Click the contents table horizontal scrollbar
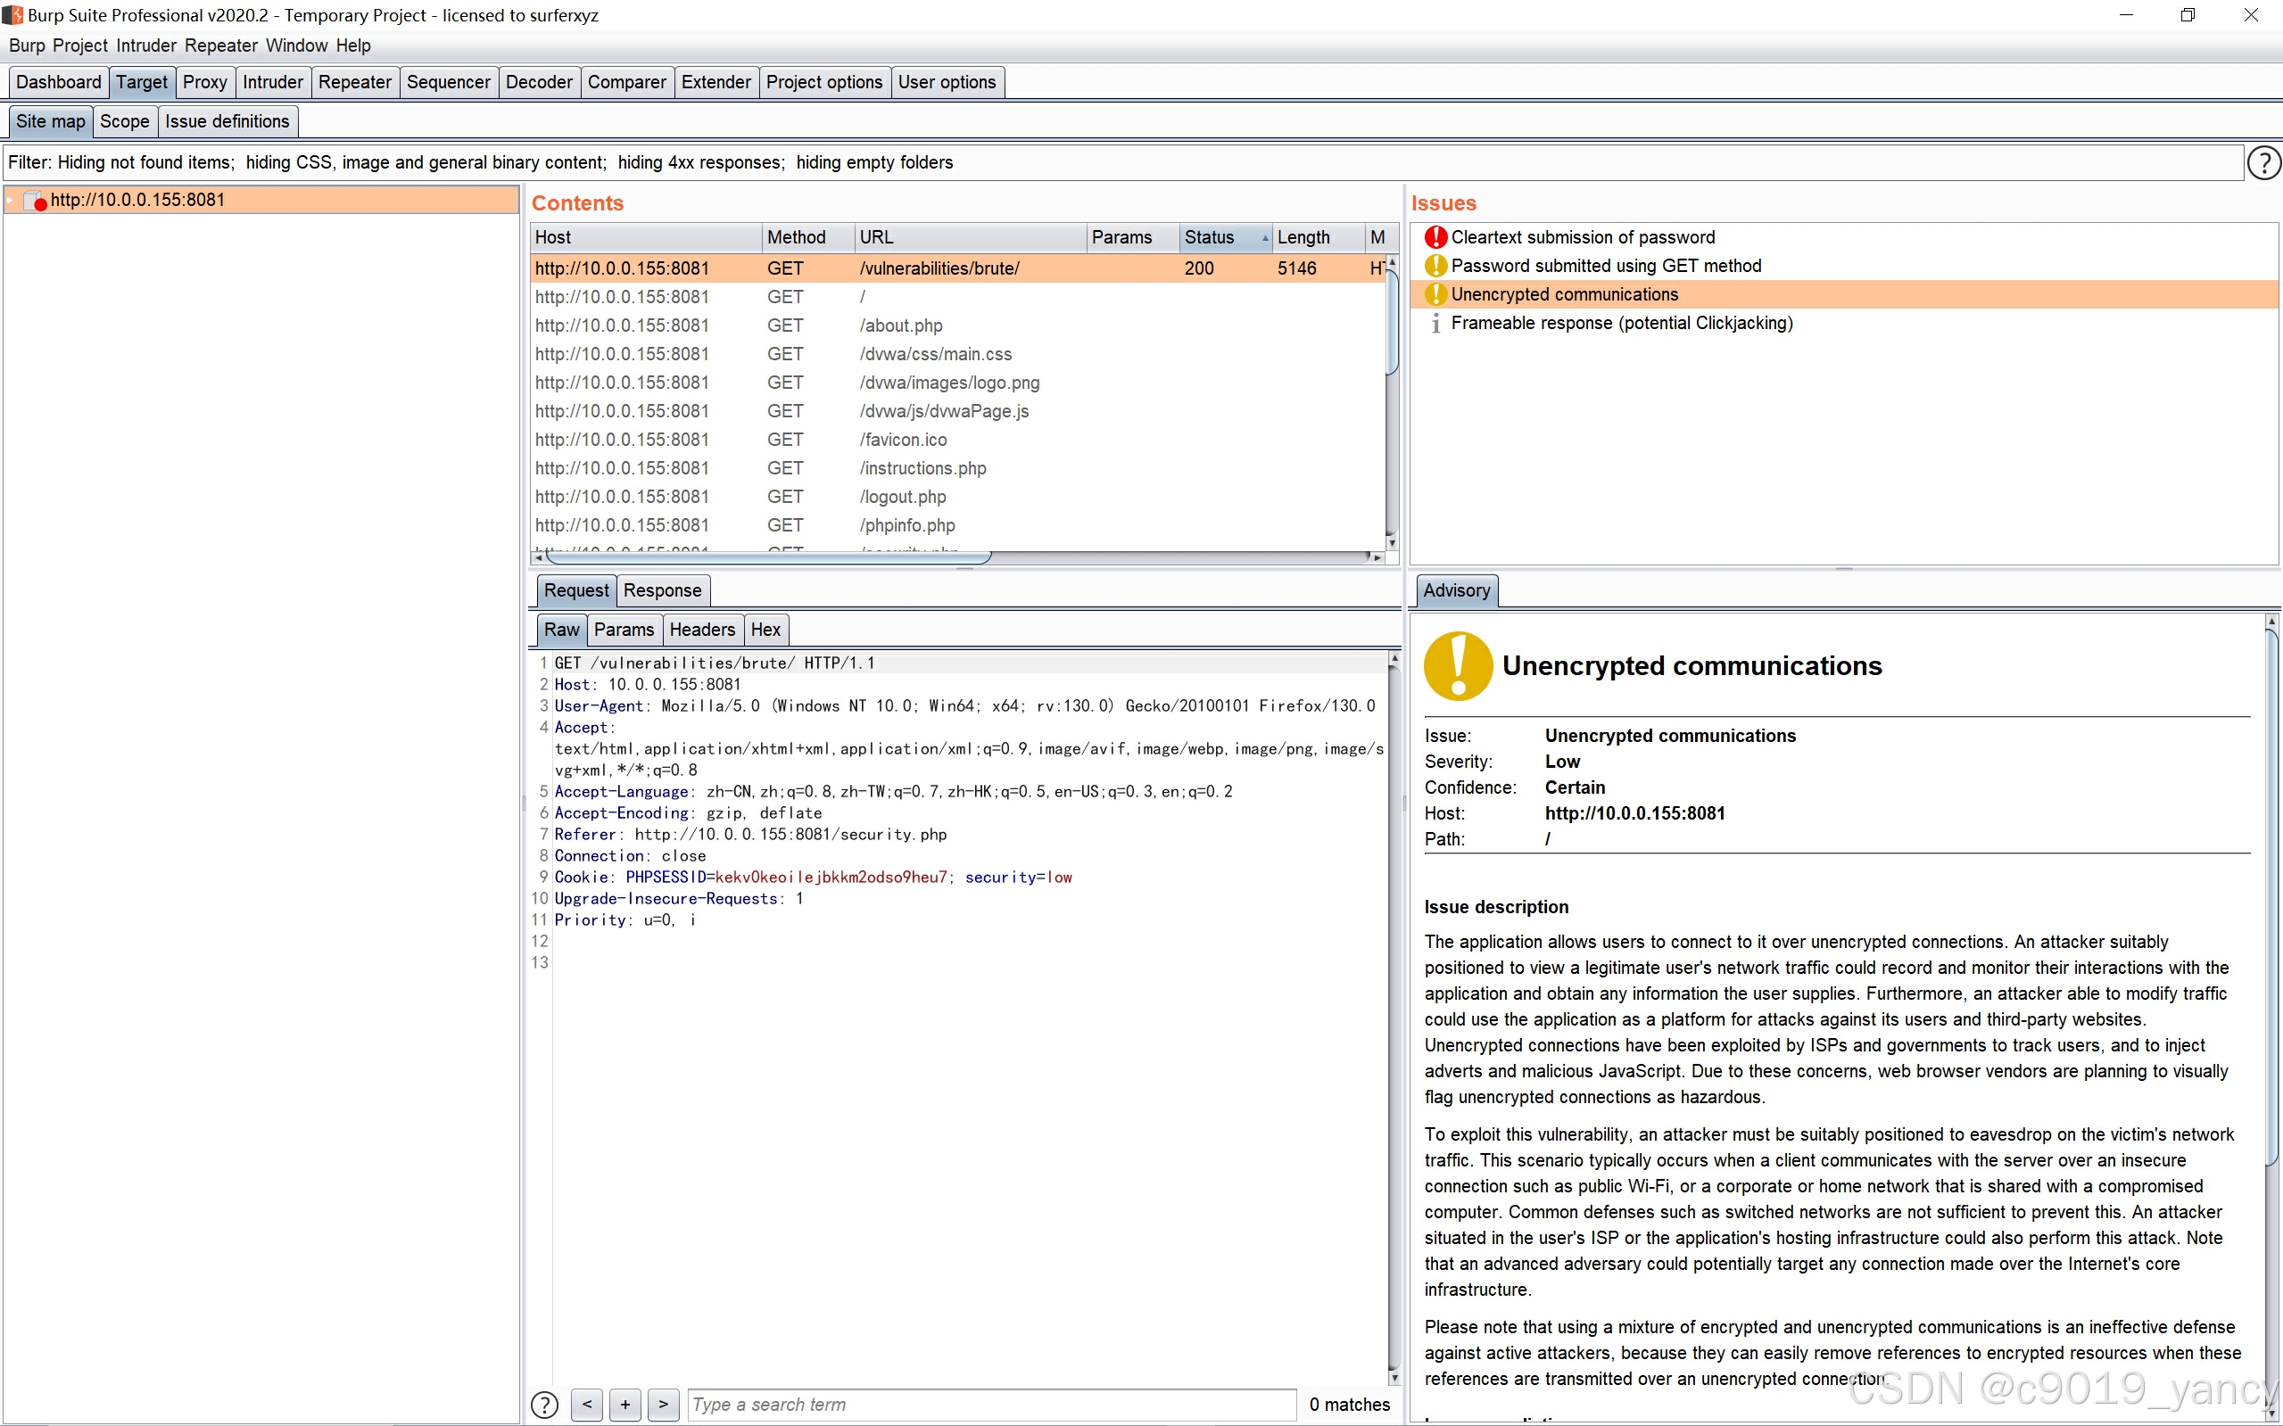Viewport: 2283px width, 1426px height. coord(769,557)
